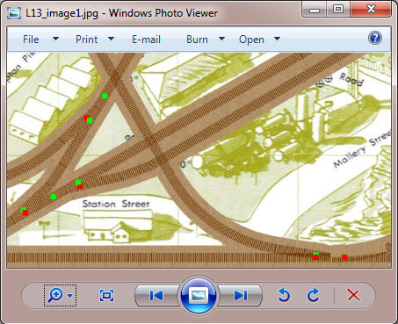The height and width of the screenshot is (324, 398).
Task: Click the blue Help question mark icon
Action: click(x=375, y=38)
